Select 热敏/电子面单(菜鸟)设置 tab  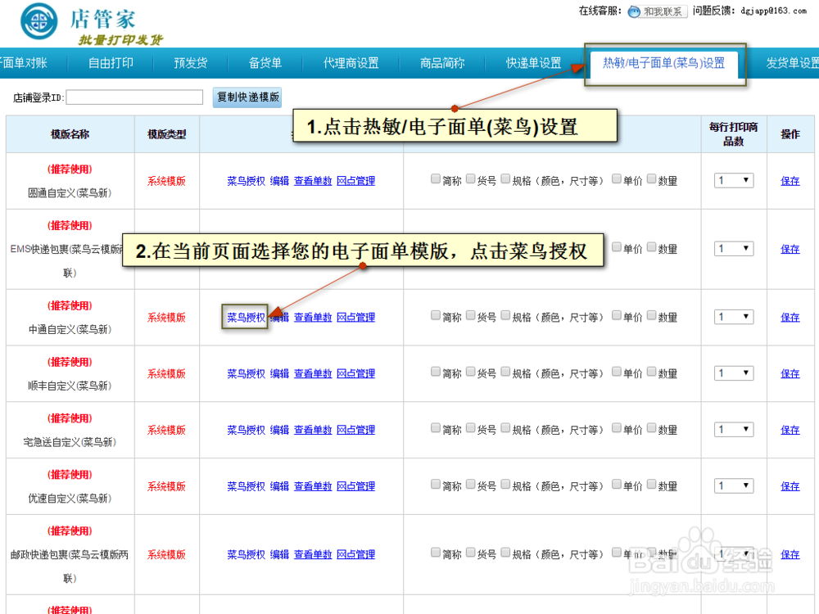(x=664, y=63)
